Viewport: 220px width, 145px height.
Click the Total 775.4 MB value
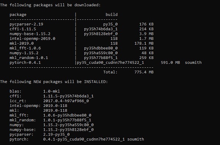144,72
